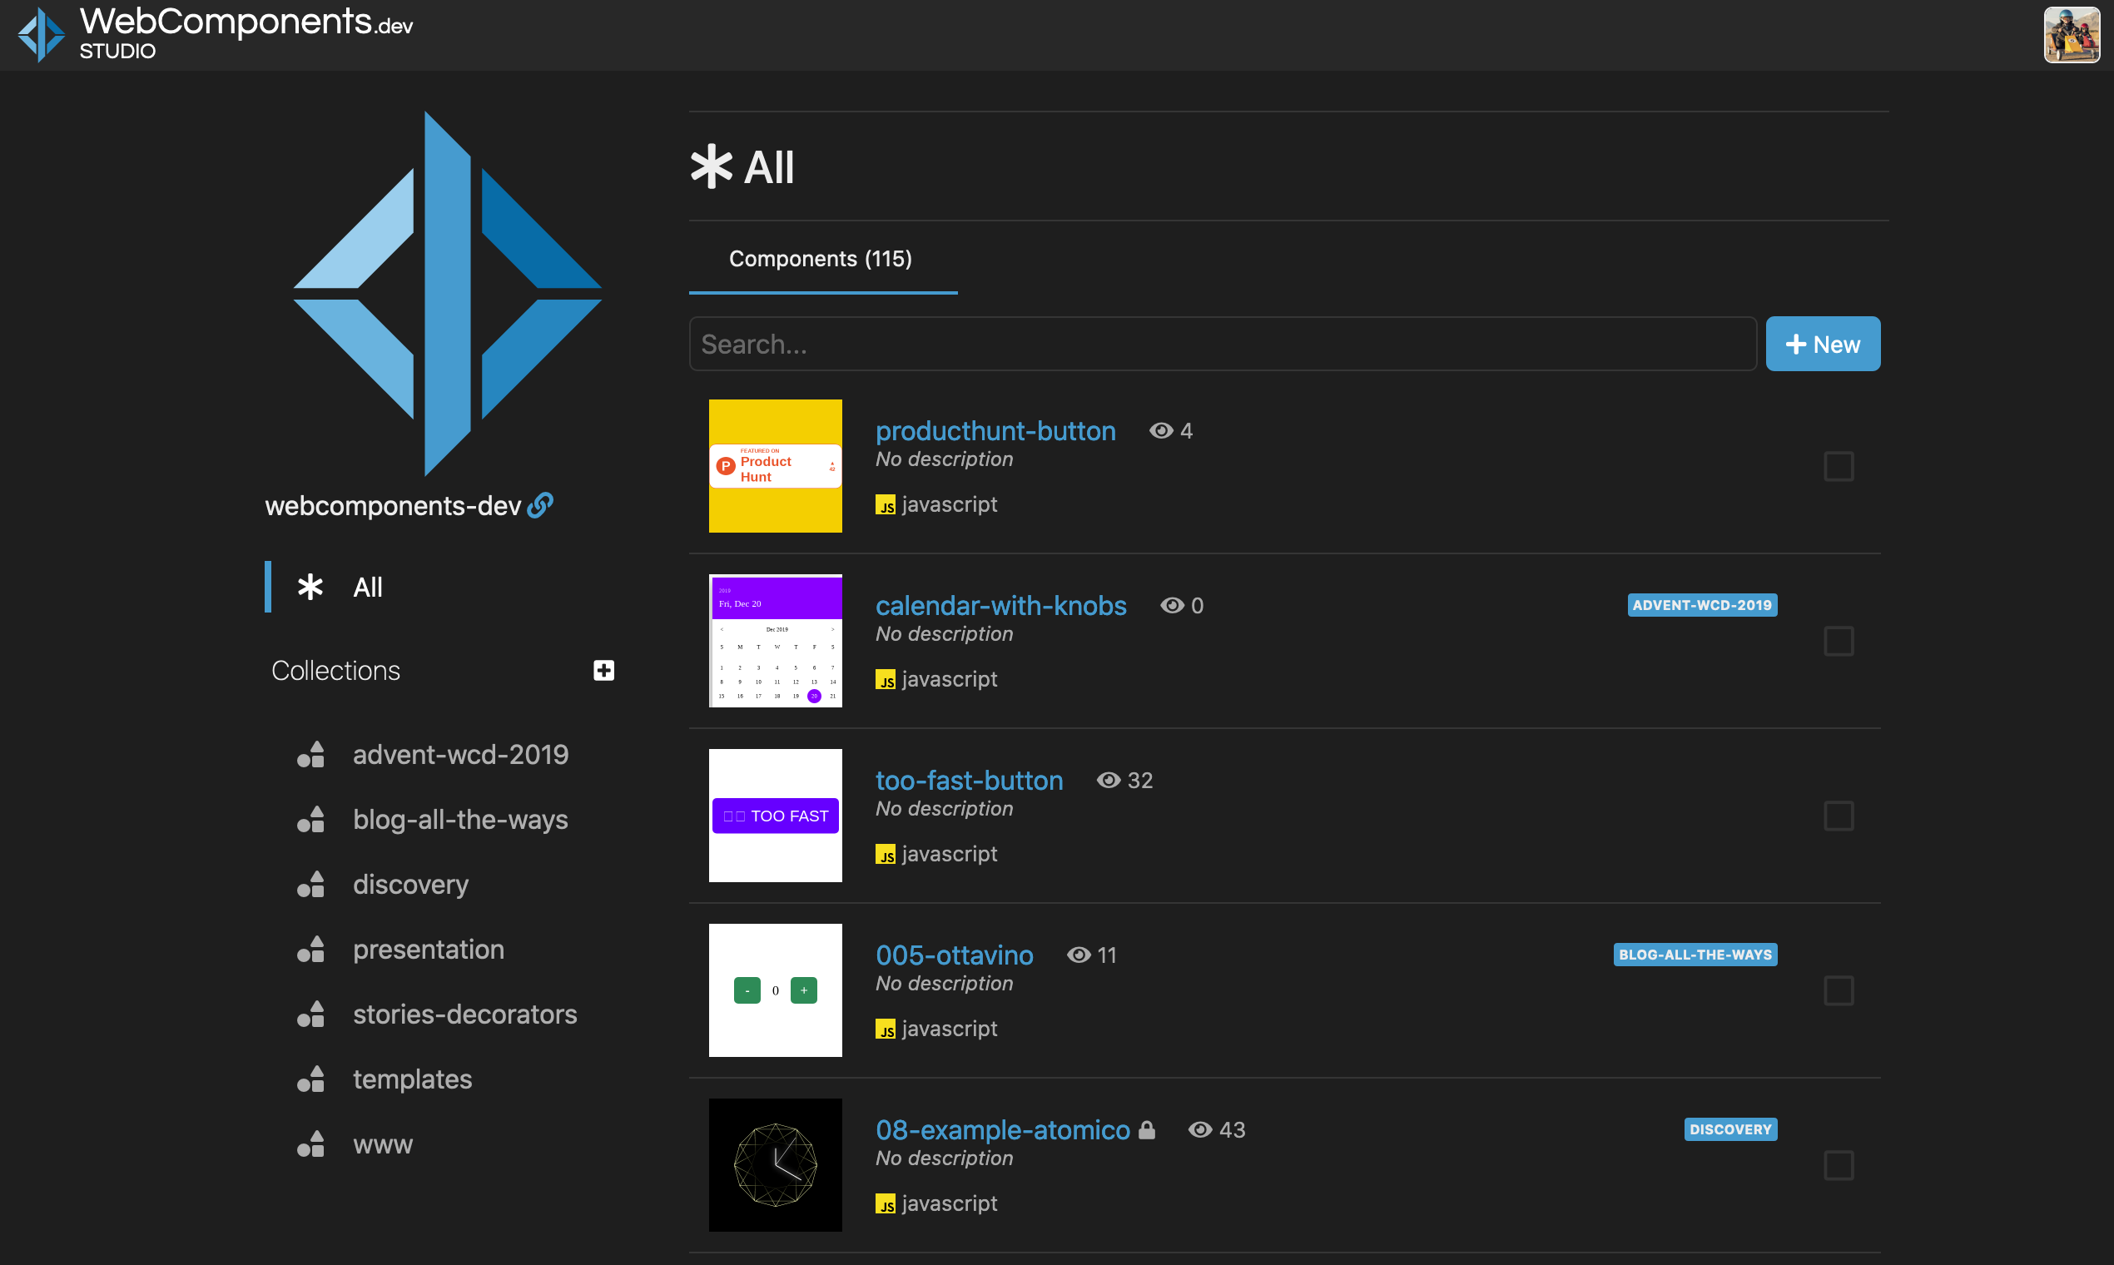
Task: Enable the checkbox next to too-fast-button
Action: coord(1839,815)
